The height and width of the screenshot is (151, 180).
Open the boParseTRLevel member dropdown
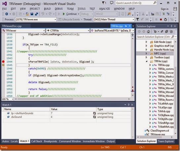click(x=133, y=31)
